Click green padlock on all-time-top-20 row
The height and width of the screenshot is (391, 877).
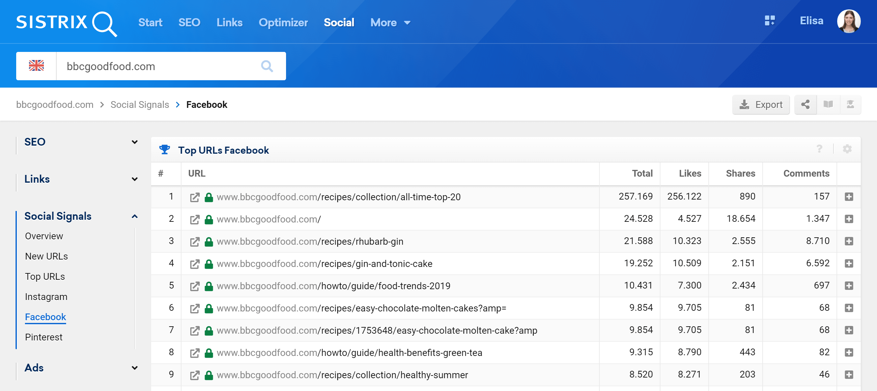[x=209, y=197]
